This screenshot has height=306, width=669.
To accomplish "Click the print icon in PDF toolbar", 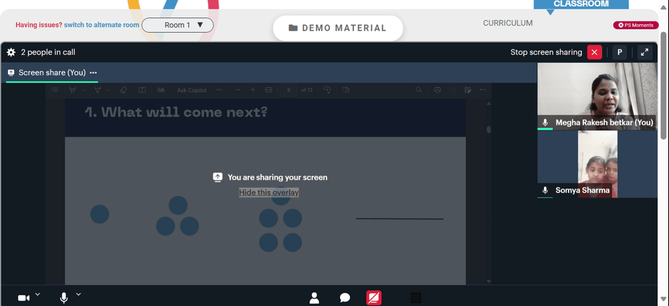I will coord(438,90).
